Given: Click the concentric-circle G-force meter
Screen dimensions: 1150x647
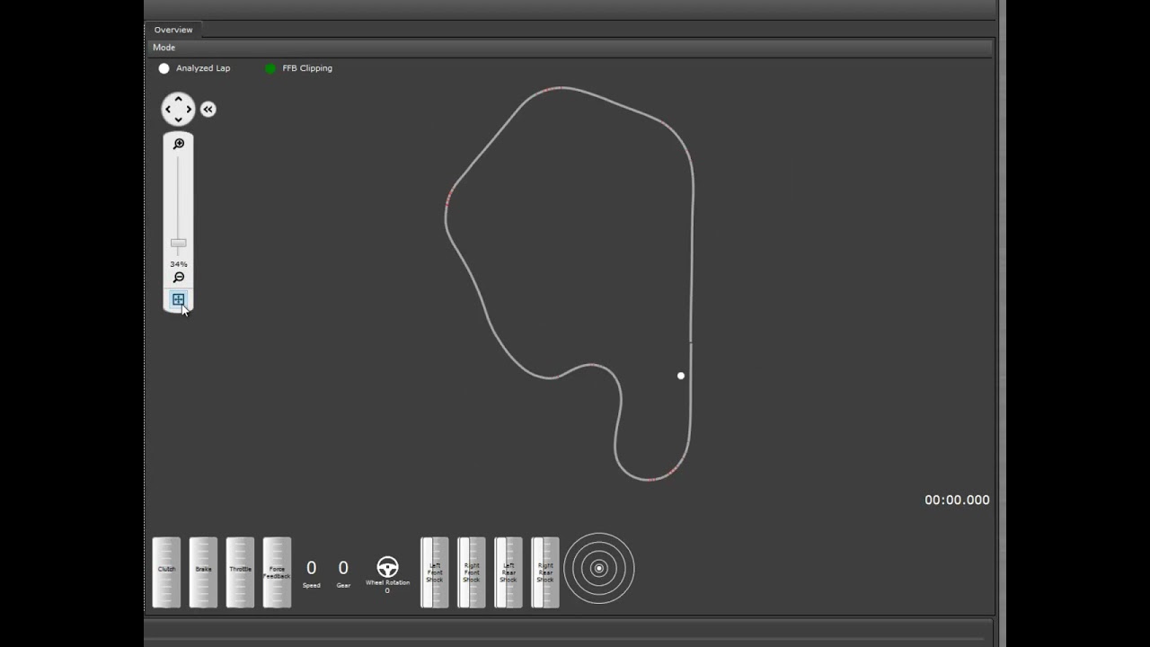Looking at the screenshot, I should (x=599, y=568).
